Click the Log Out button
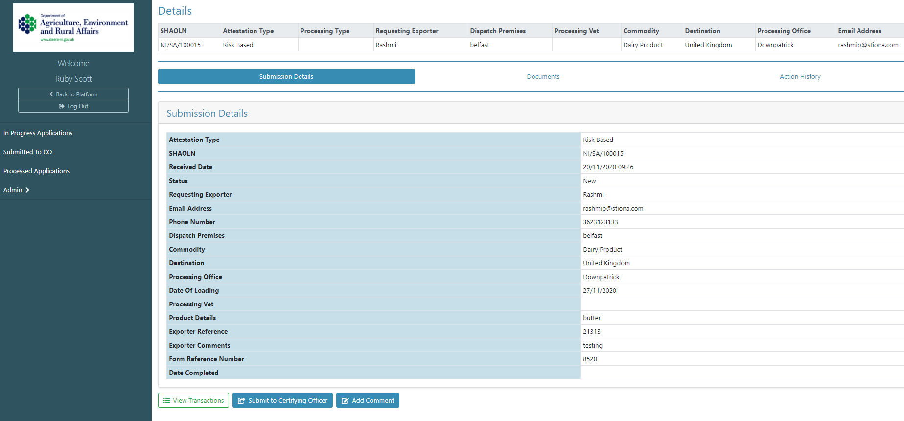This screenshot has width=904, height=421. [73, 106]
